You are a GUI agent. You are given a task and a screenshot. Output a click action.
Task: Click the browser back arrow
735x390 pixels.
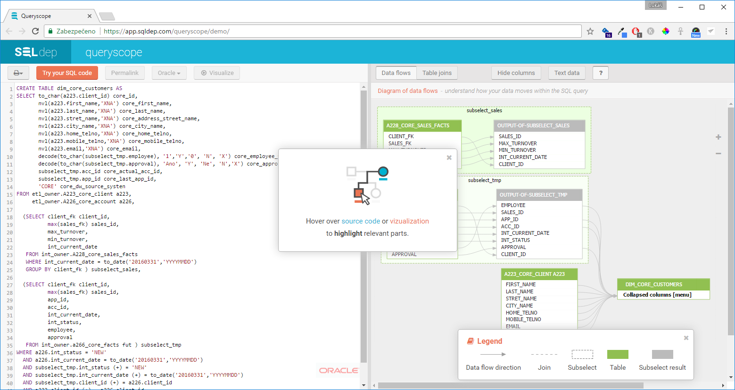(x=9, y=31)
